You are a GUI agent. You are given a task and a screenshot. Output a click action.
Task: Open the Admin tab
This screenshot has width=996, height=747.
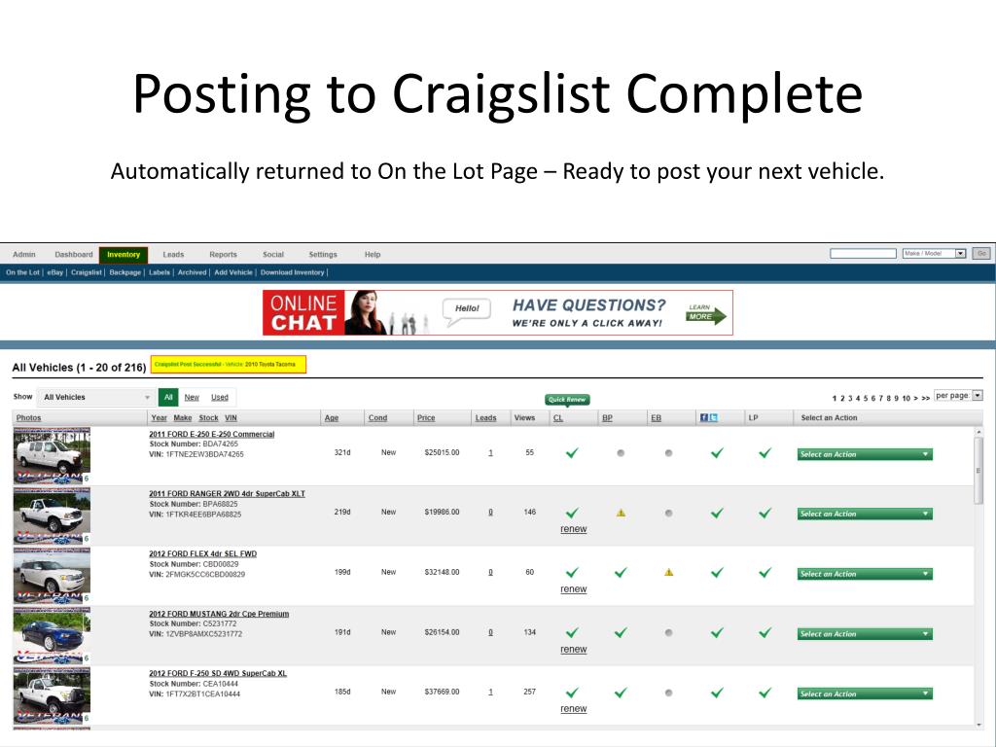click(24, 255)
